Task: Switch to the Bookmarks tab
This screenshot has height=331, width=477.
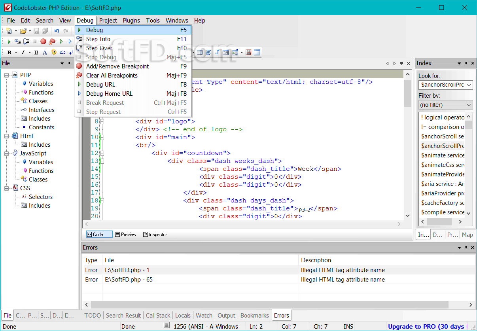Action: point(255,316)
